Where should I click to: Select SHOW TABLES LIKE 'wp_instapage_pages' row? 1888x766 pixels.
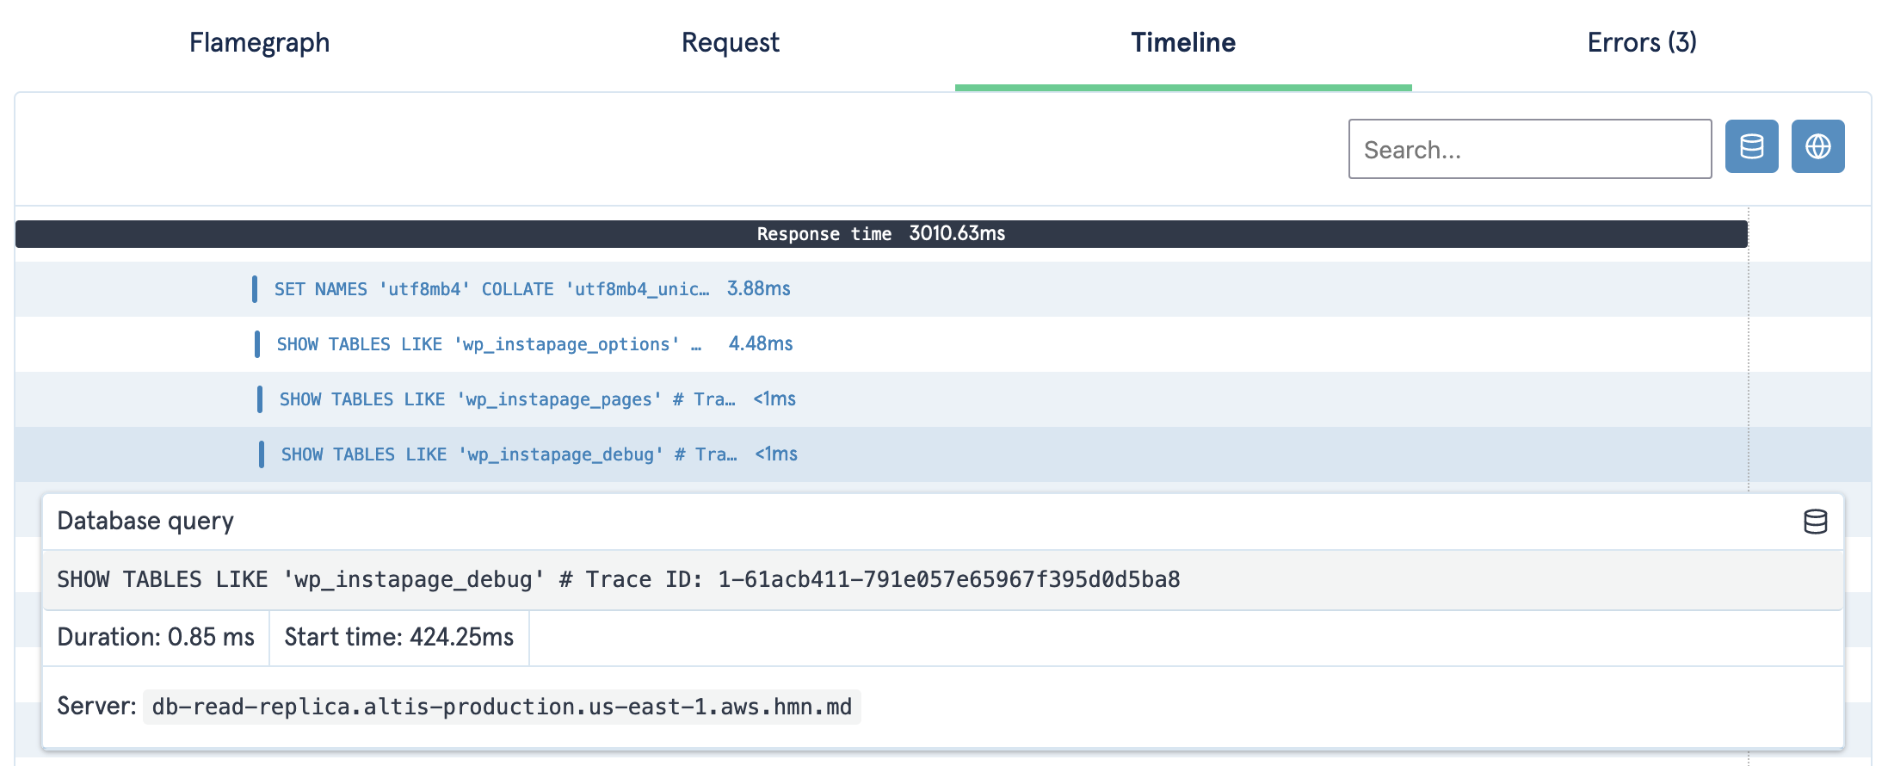click(x=943, y=399)
